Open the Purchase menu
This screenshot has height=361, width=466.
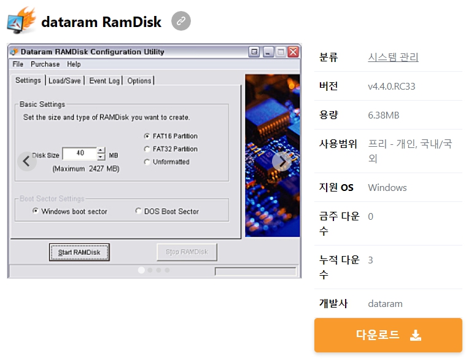click(x=45, y=64)
